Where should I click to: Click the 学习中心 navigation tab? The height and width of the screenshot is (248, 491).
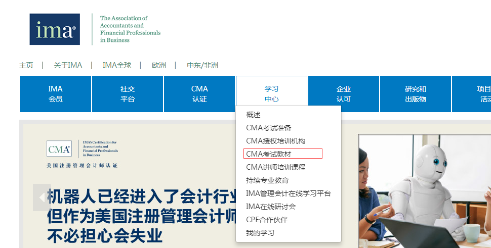(x=271, y=94)
